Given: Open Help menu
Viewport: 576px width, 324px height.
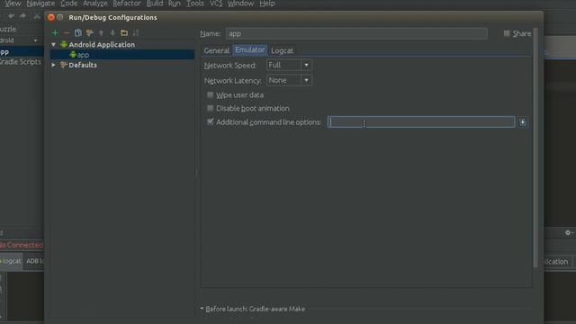Looking at the screenshot, I should pos(267,4).
